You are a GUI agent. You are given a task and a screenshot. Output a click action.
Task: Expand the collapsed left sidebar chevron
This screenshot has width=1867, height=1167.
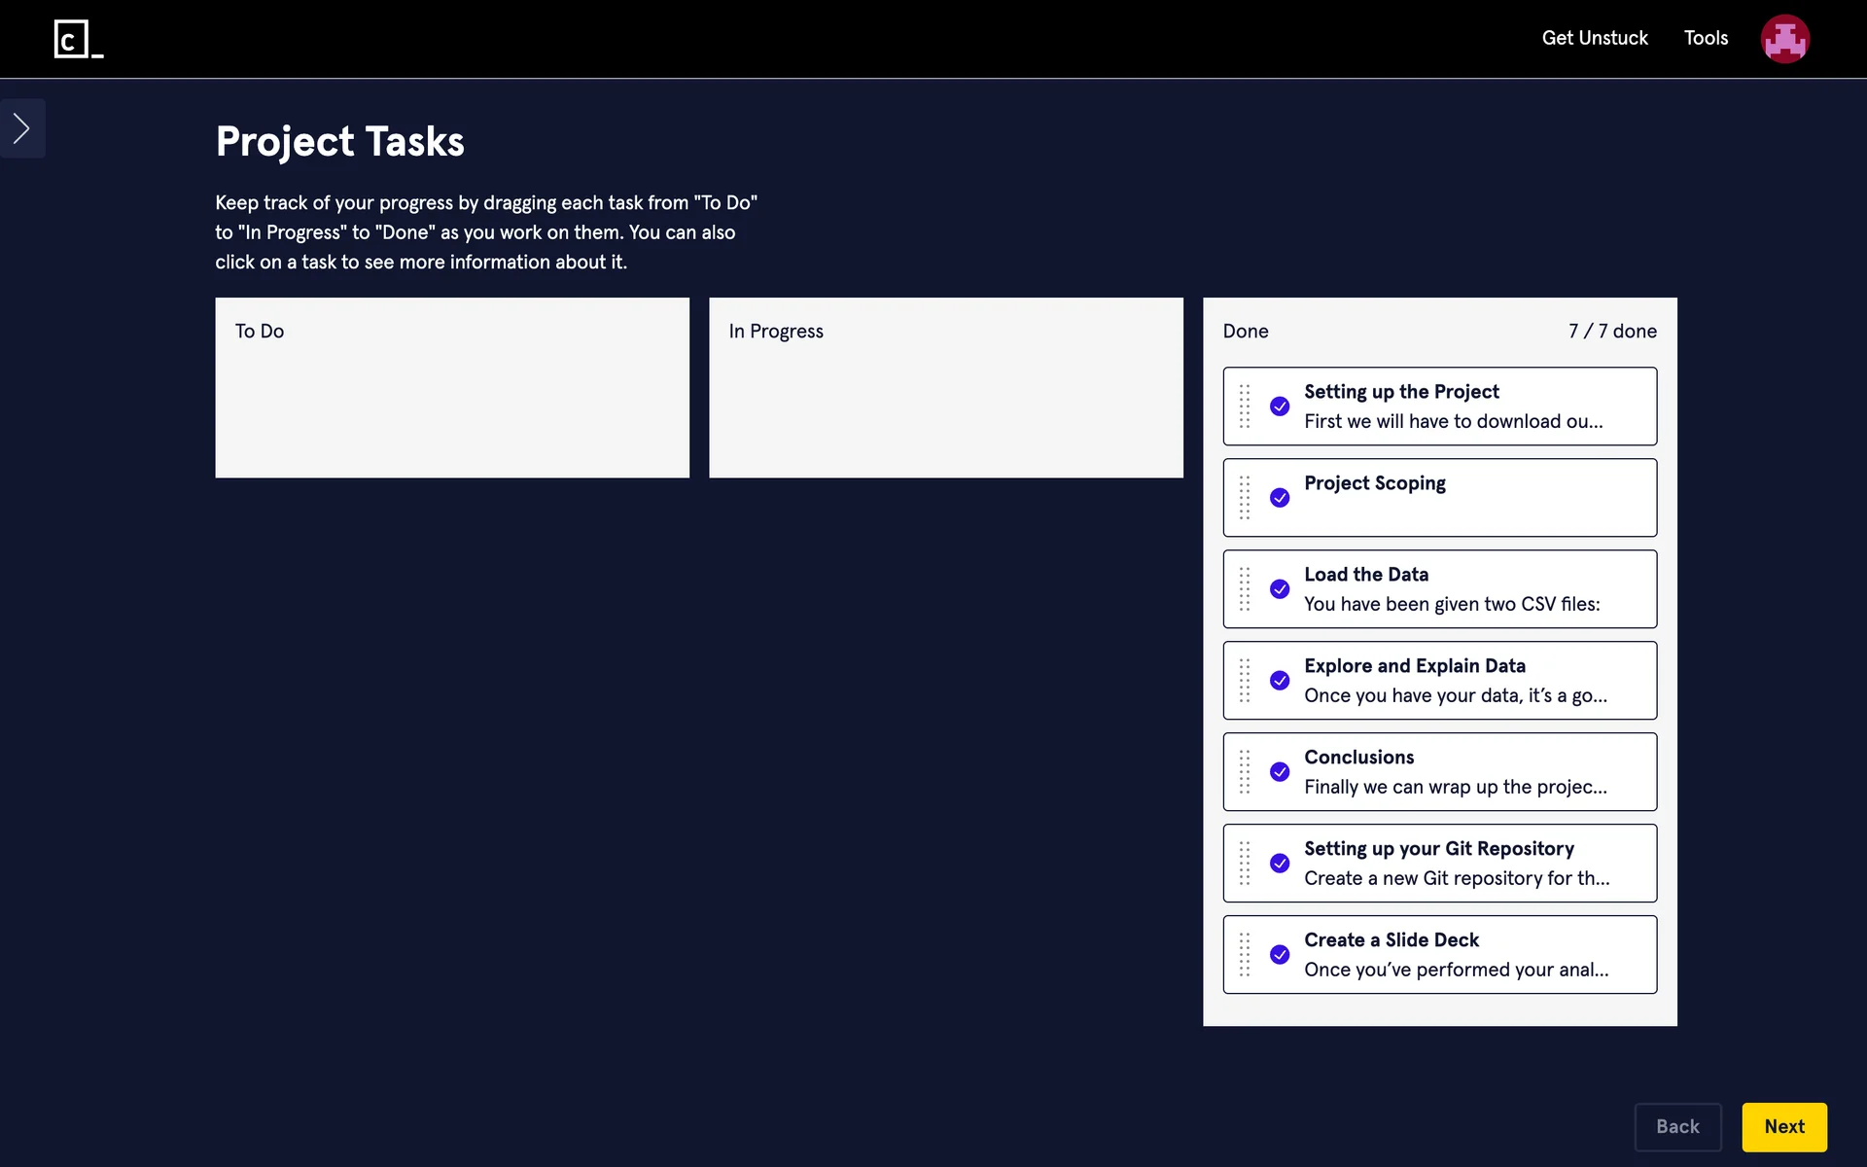click(x=22, y=128)
